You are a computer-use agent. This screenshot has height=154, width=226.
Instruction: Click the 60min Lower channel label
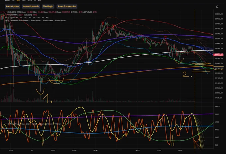(48, 21)
